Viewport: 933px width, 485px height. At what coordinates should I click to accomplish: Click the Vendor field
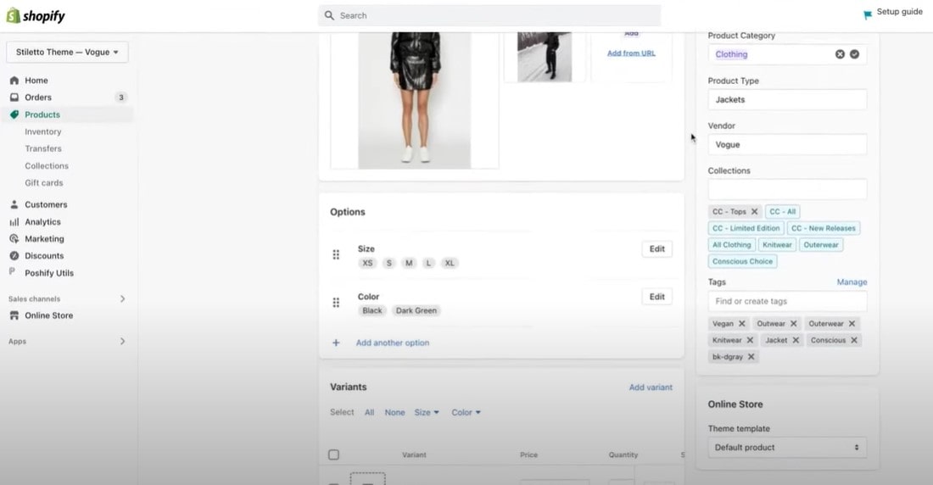(787, 145)
